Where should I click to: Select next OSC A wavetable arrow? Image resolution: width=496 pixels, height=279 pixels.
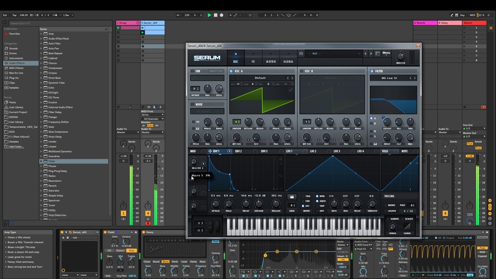[292, 78]
